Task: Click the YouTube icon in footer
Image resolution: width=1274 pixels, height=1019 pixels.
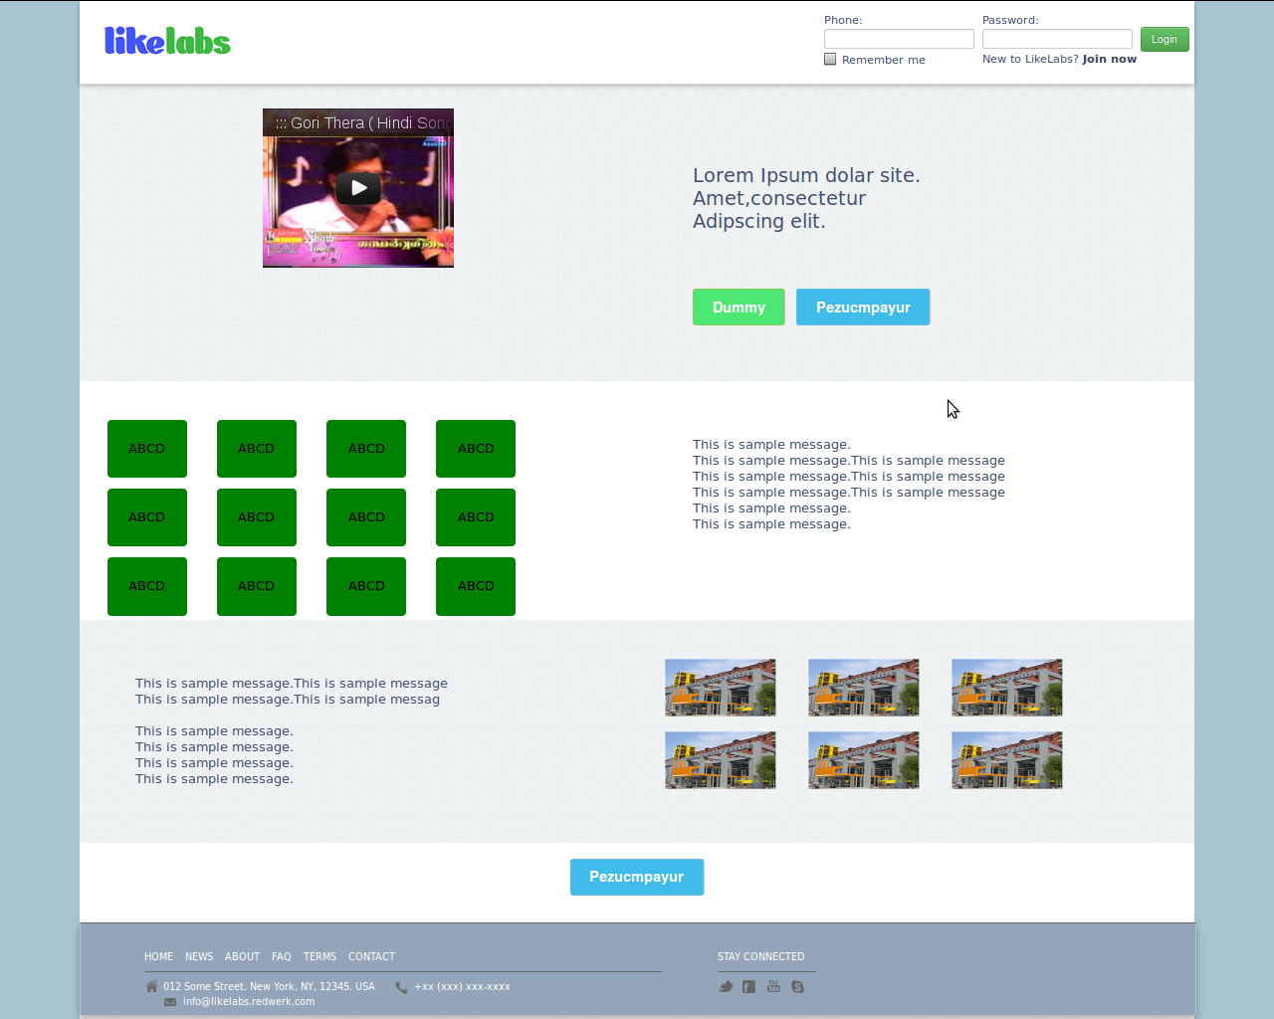Action: tap(773, 987)
